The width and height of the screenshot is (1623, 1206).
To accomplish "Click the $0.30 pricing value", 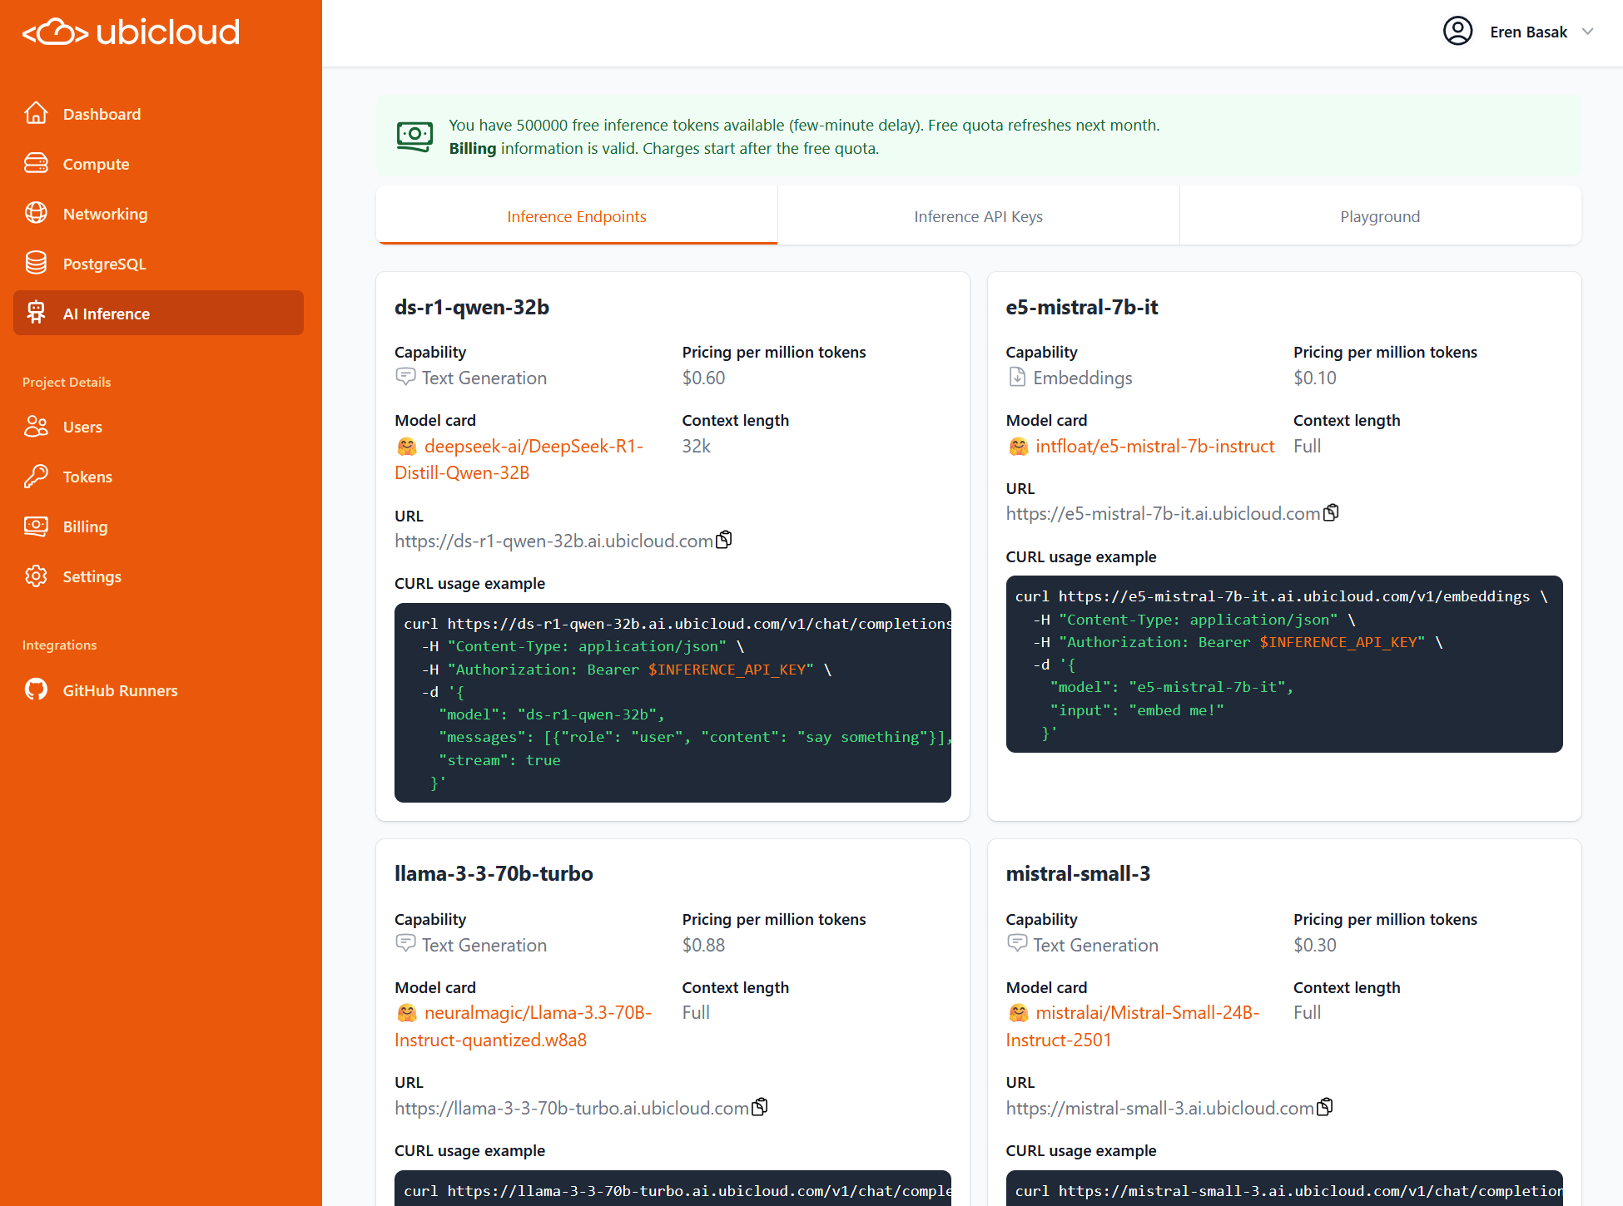I will tap(1315, 945).
